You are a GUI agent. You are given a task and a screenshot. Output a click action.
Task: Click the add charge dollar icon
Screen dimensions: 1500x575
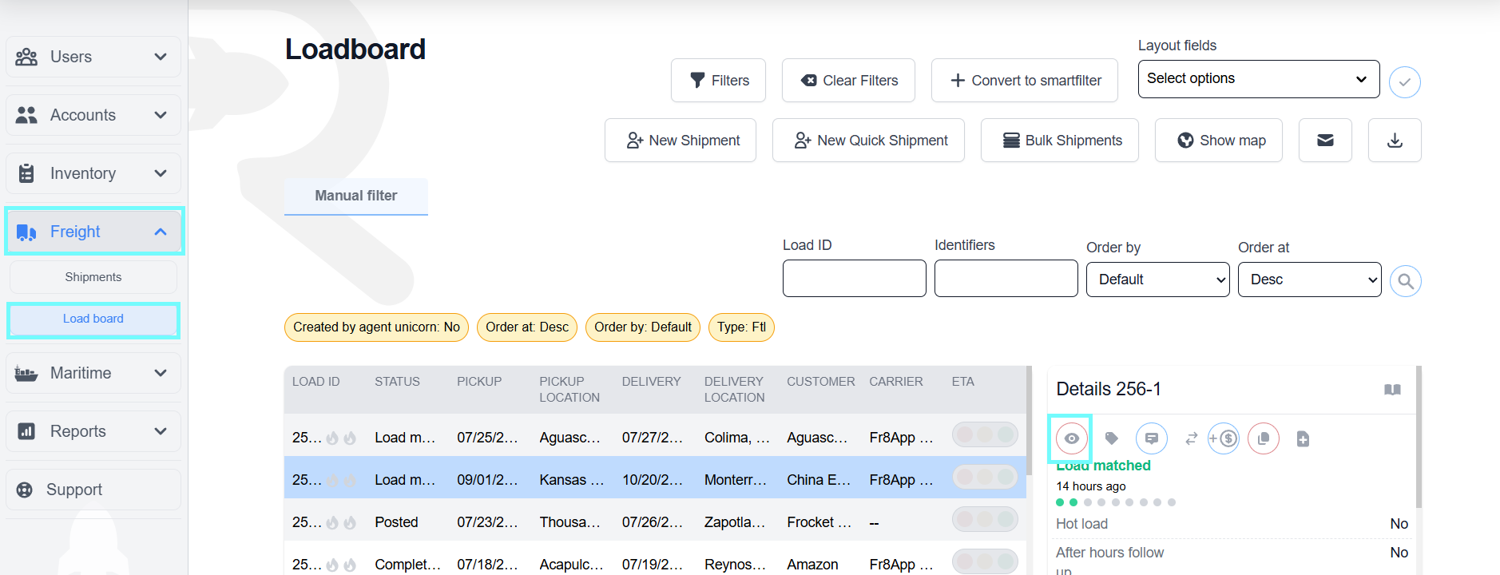(x=1223, y=438)
